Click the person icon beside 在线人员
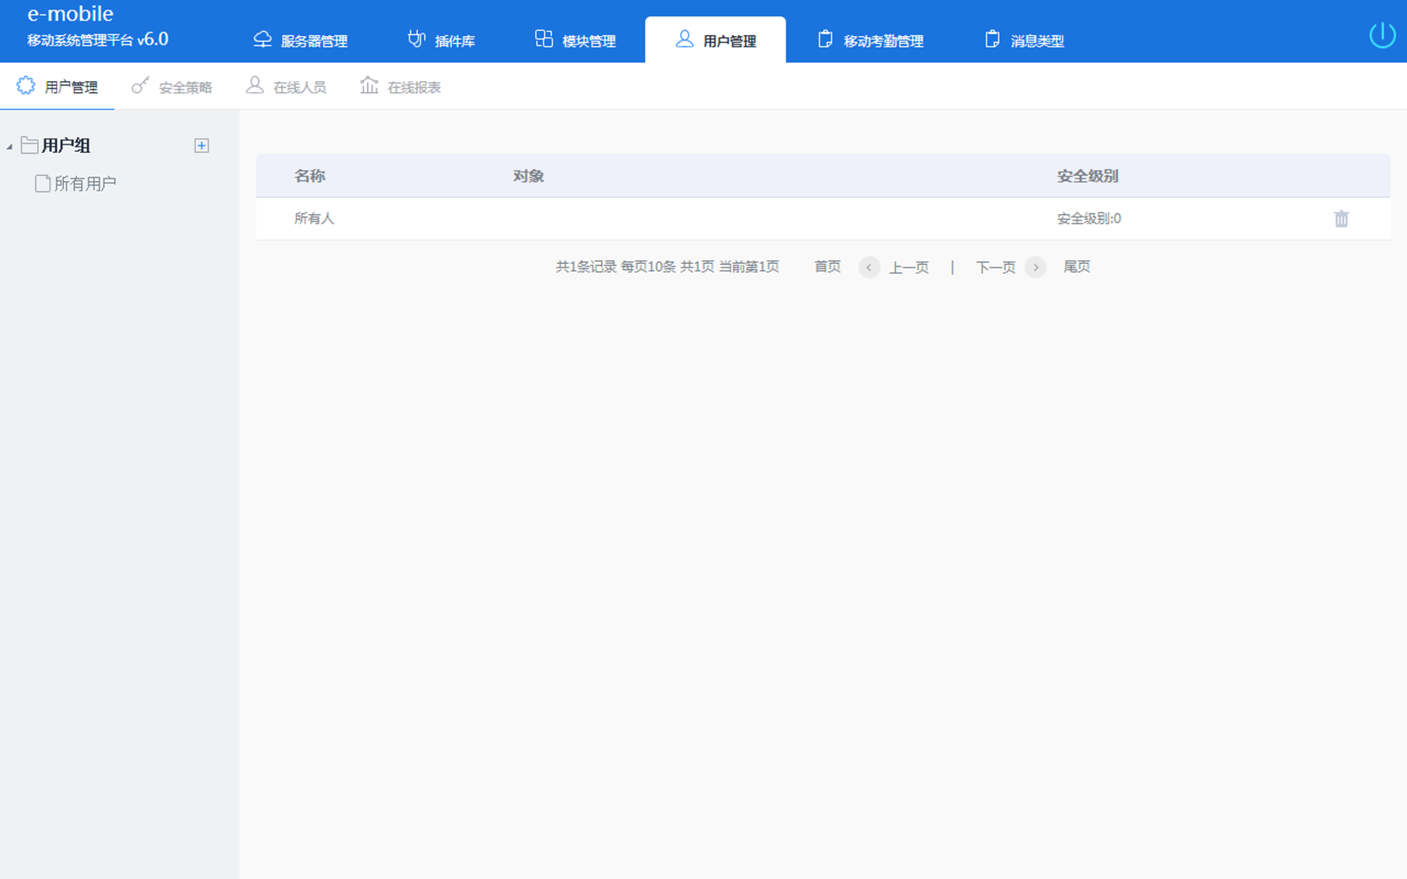Image resolution: width=1407 pixels, height=879 pixels. [254, 85]
